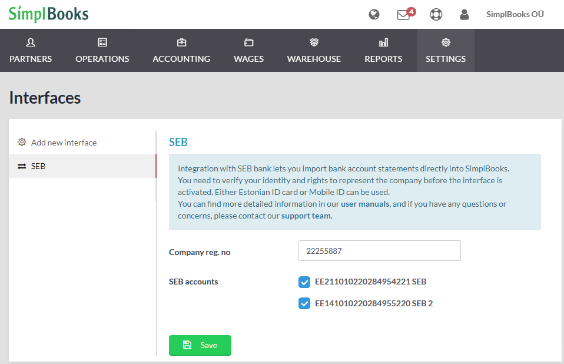564x364 pixels.
Task: Open the Reports menu
Action: click(383, 50)
